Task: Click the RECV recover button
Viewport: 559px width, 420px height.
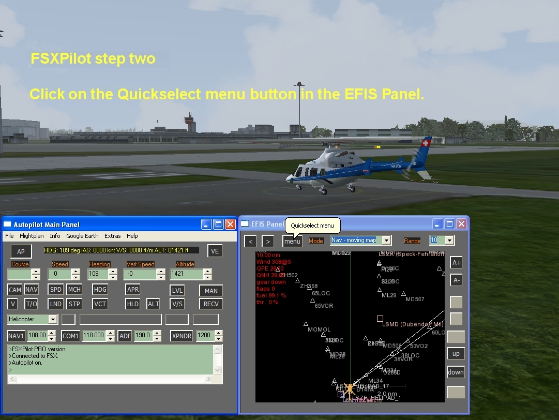Action: click(211, 304)
